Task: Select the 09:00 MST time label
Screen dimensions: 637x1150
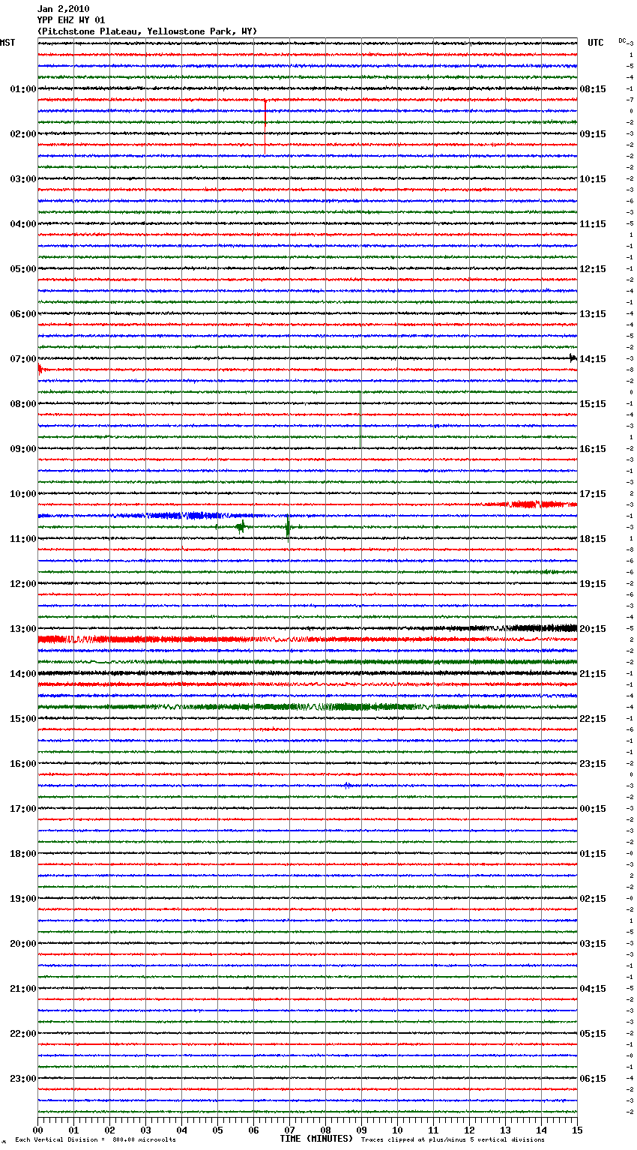Action: coord(23,449)
